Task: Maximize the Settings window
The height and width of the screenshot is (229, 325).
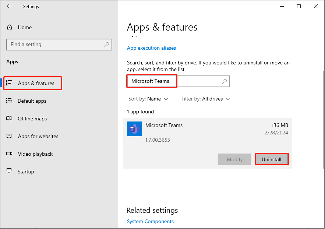Action: pos(299,6)
